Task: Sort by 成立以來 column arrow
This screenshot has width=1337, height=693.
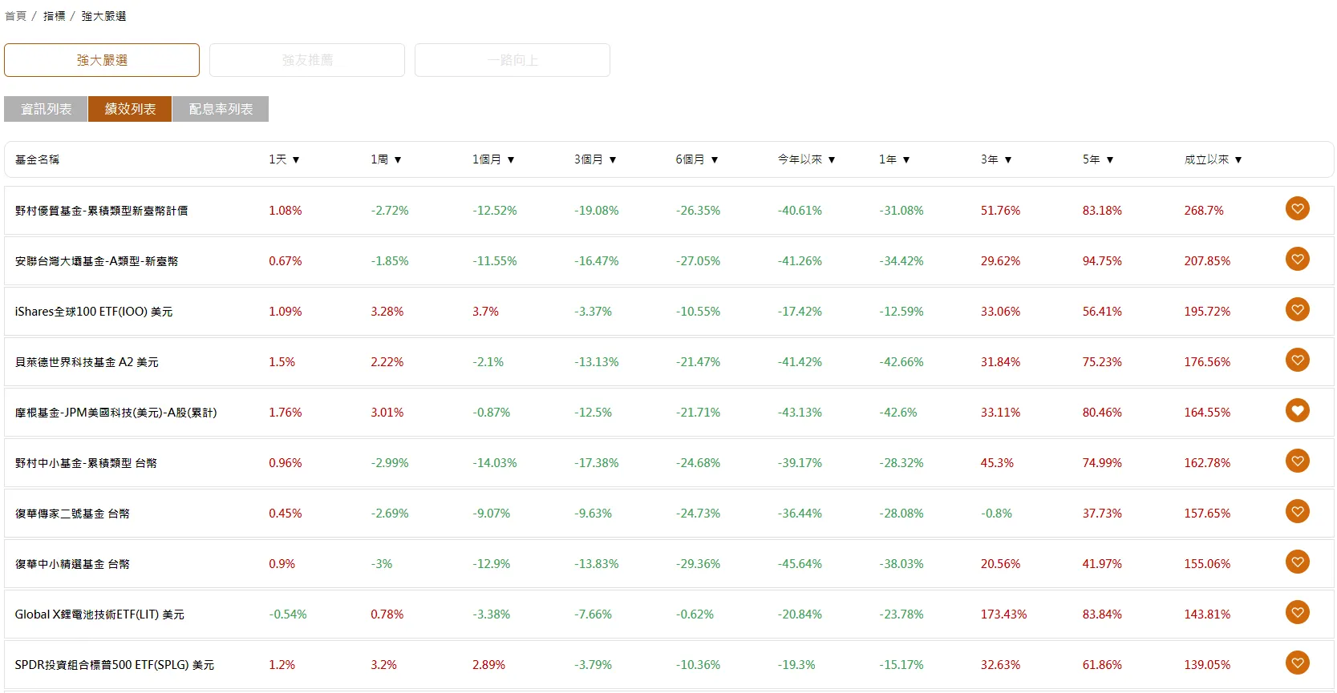Action: (1238, 160)
